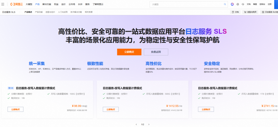Open the purple AI assistant icon
This screenshot has width=278, height=127.
tap(232, 4)
